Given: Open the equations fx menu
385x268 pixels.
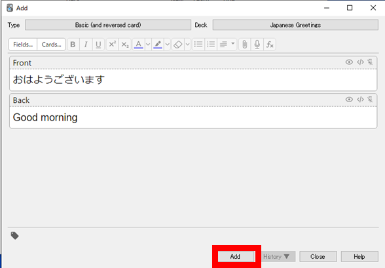Looking at the screenshot, I should pyautogui.click(x=270, y=45).
